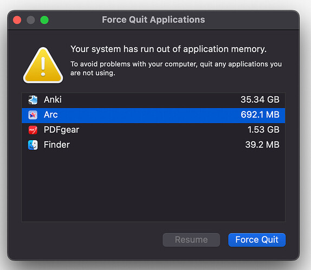This screenshot has width=311, height=270.
Task: Click PDFgear's 1.53 GB memory value
Action: (263, 130)
